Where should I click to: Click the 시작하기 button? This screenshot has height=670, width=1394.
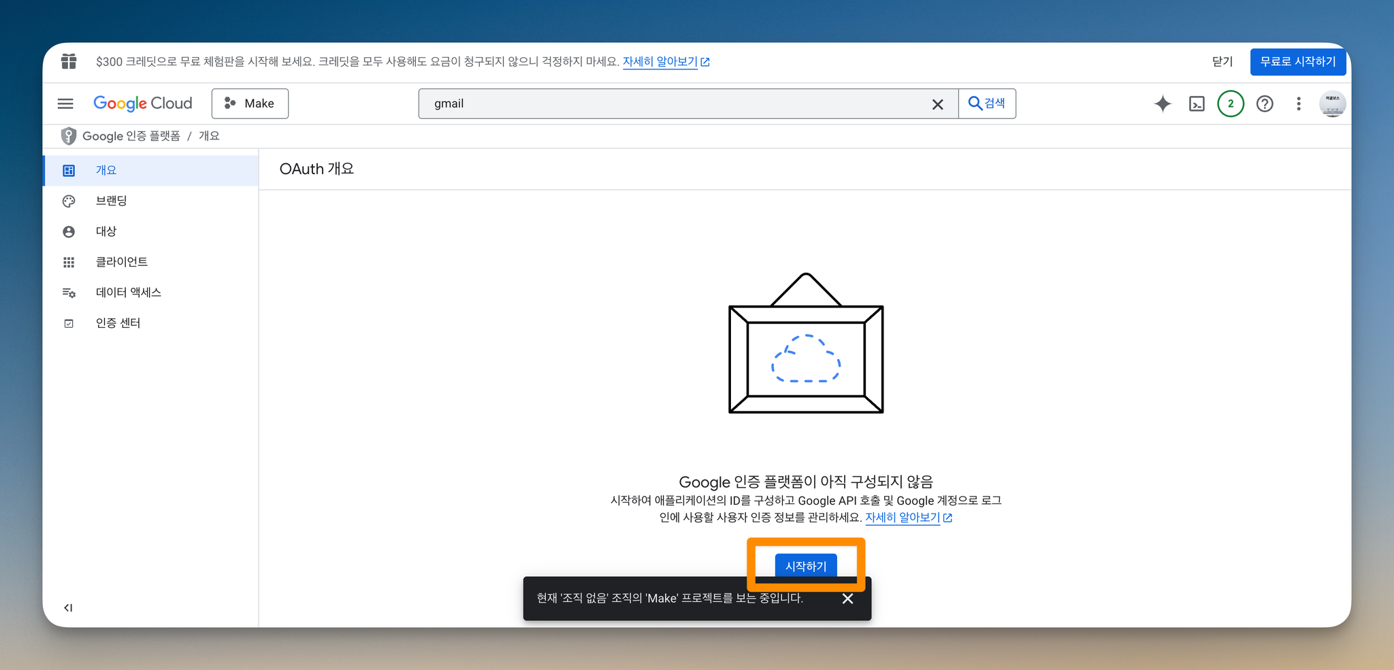coord(806,566)
